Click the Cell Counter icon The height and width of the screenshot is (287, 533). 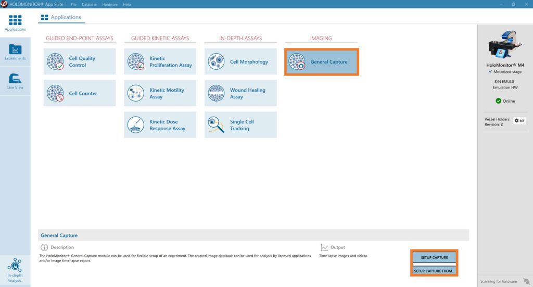pyautogui.click(x=55, y=93)
